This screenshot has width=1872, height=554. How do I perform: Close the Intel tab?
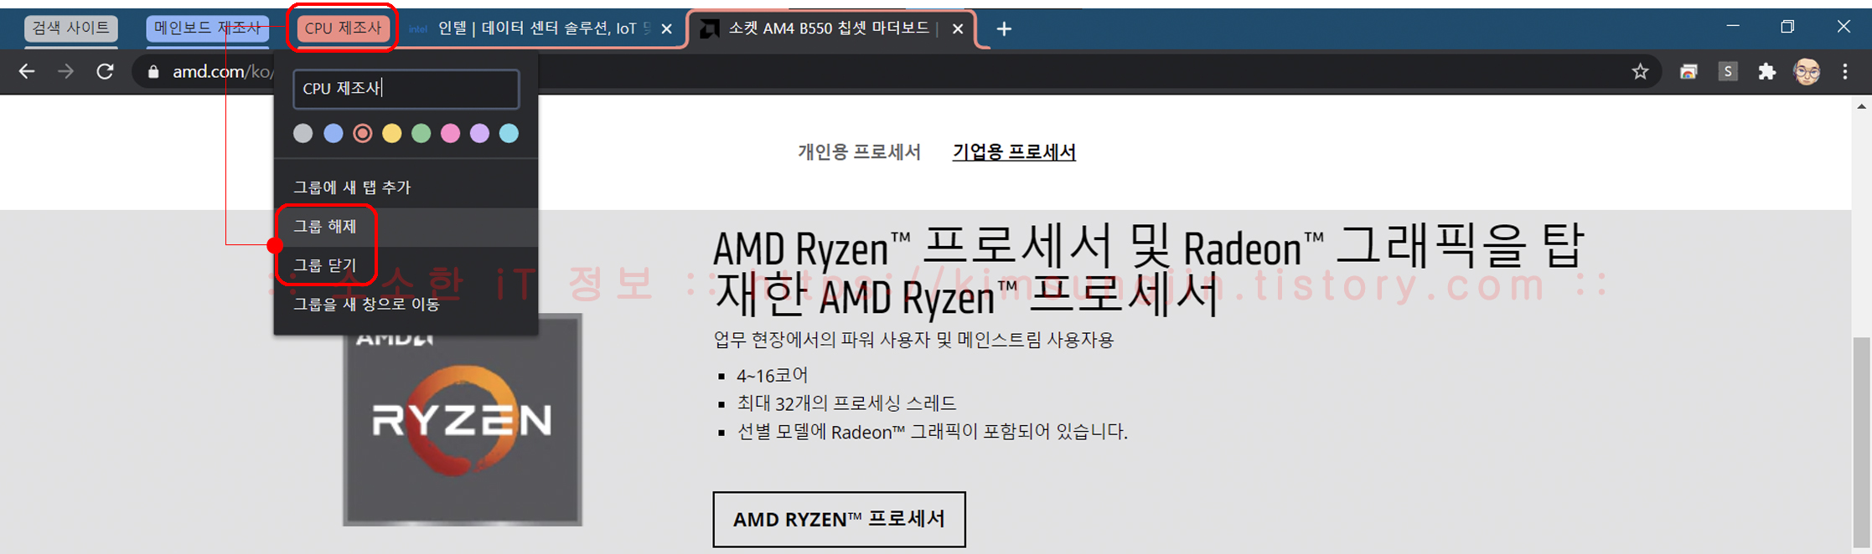667,29
